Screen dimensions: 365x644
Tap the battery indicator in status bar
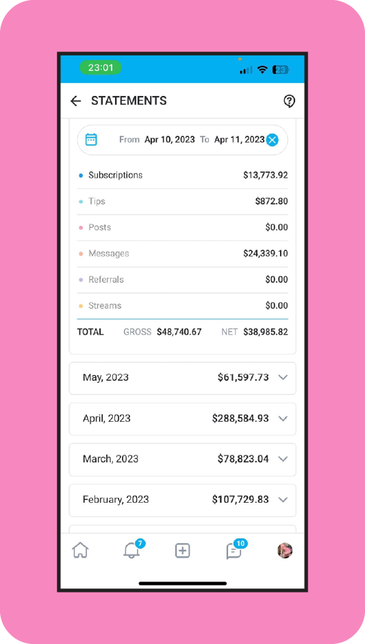[281, 70]
